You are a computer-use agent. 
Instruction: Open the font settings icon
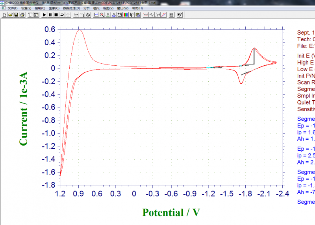[x=132, y=15]
